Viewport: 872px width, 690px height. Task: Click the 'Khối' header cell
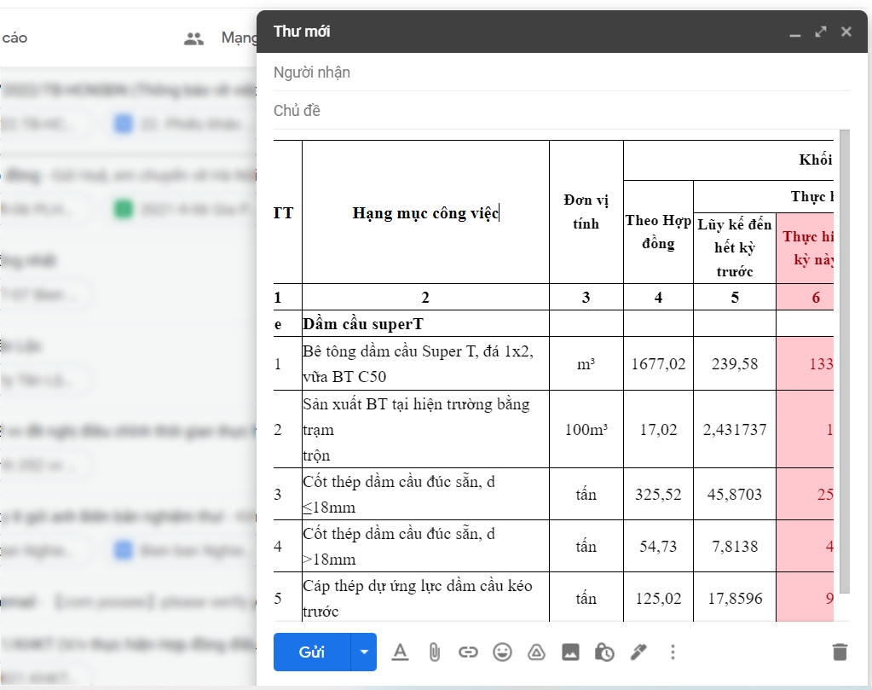tap(729, 160)
